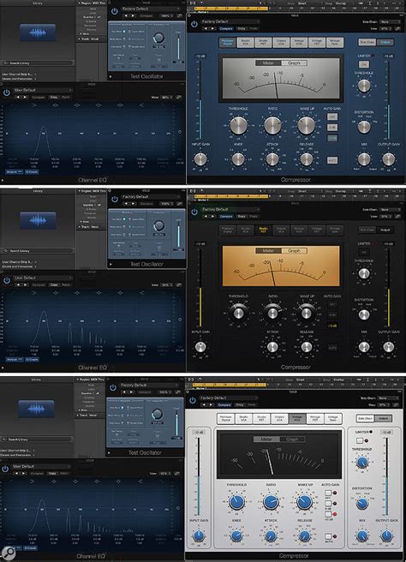Click Analyzer button in EQ beside black compressor

(15, 360)
